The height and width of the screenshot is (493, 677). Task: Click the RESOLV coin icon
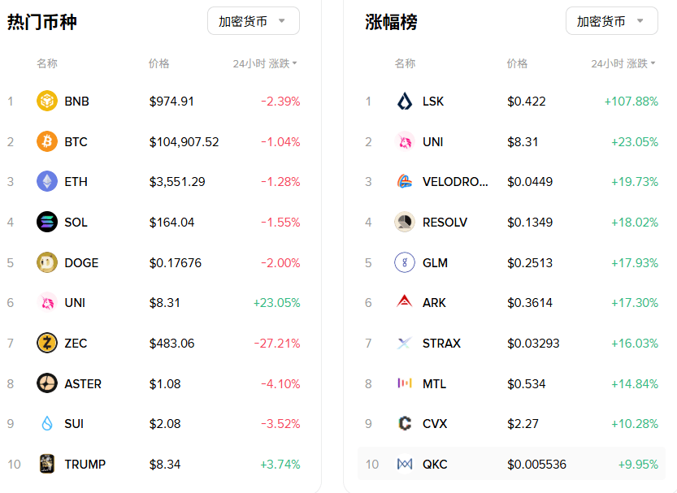pos(405,222)
